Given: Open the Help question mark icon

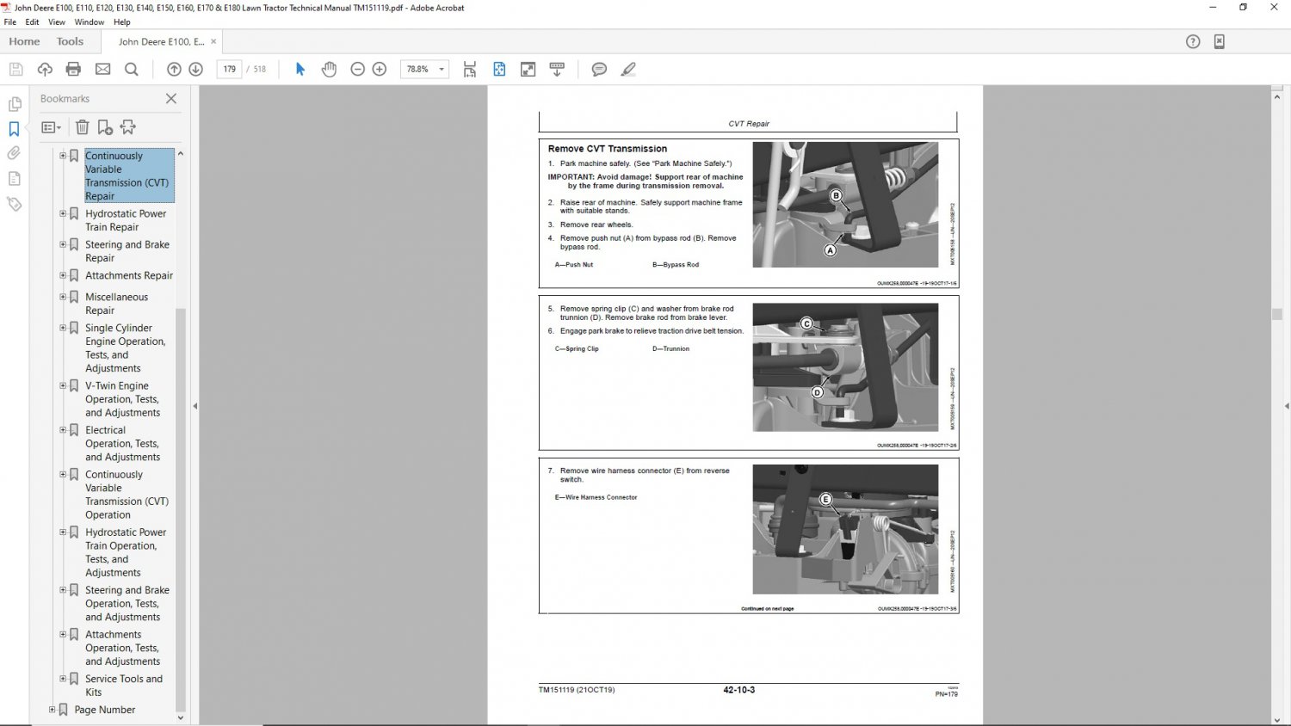Looking at the screenshot, I should 1193,41.
